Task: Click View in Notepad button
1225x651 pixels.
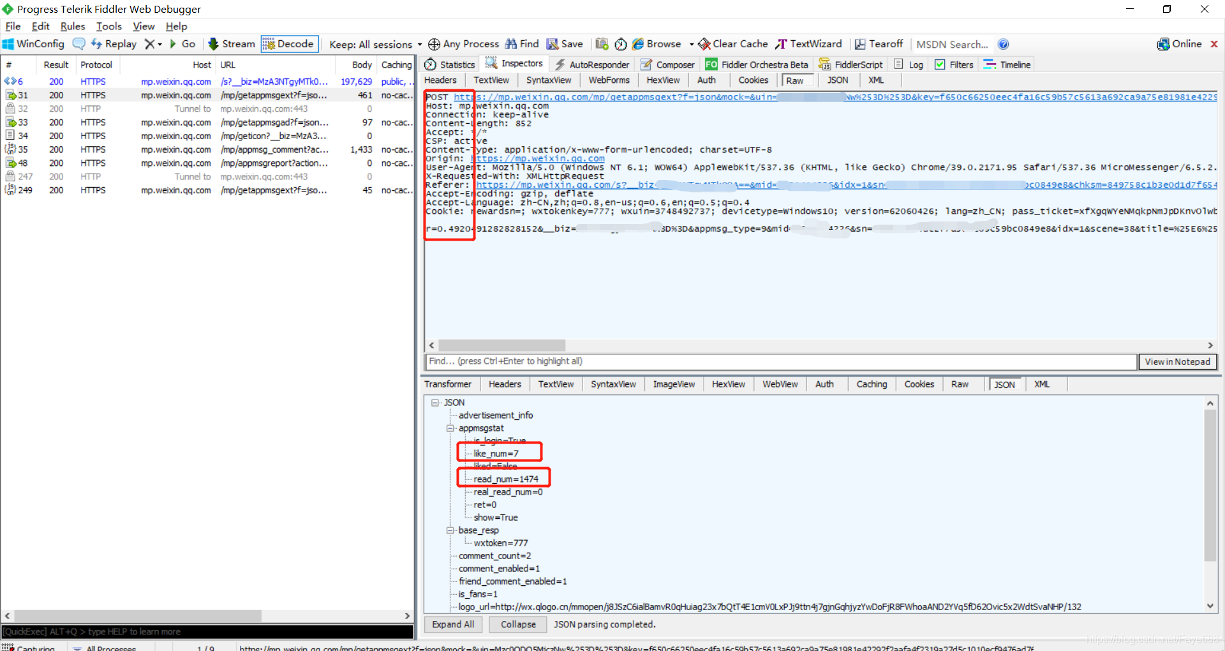Action: [x=1178, y=361]
